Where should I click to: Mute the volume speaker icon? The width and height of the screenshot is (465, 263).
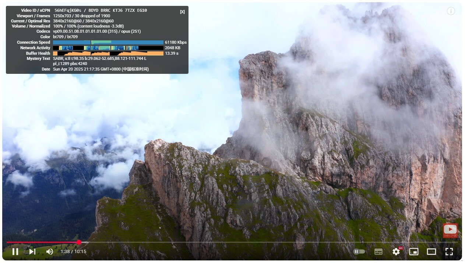pyautogui.click(x=50, y=252)
